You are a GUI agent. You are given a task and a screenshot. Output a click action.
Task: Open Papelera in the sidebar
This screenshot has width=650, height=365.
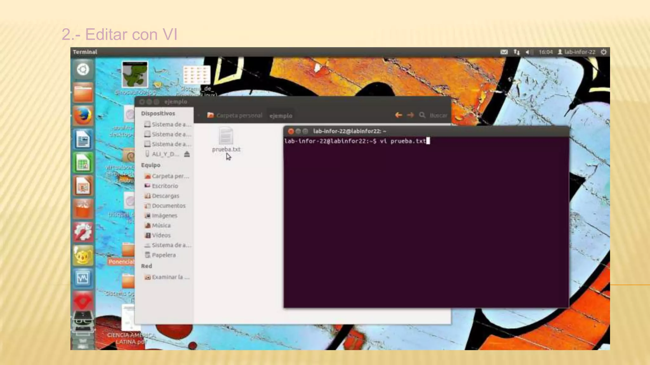pyautogui.click(x=163, y=255)
